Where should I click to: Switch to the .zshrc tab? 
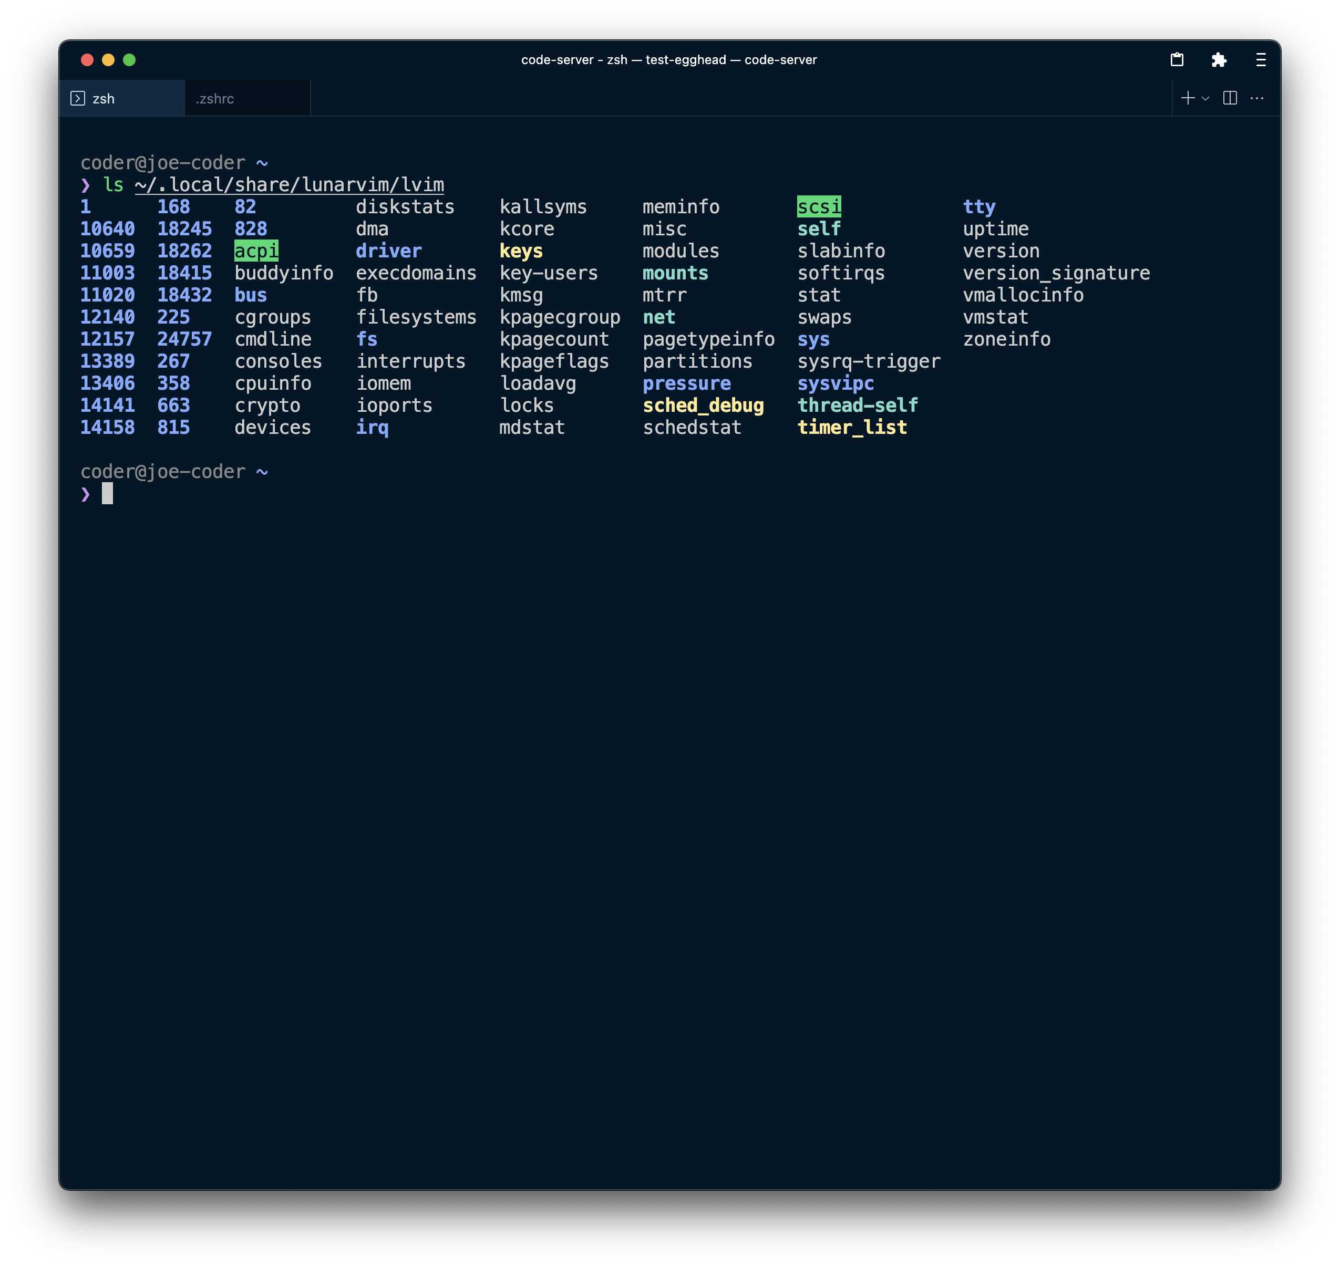coord(215,98)
